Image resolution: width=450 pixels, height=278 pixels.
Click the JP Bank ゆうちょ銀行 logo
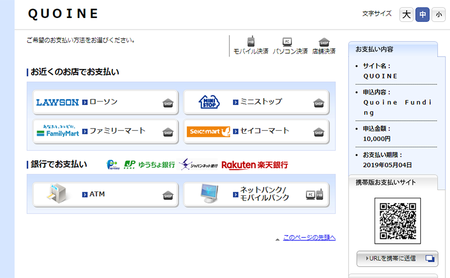[x=149, y=165]
